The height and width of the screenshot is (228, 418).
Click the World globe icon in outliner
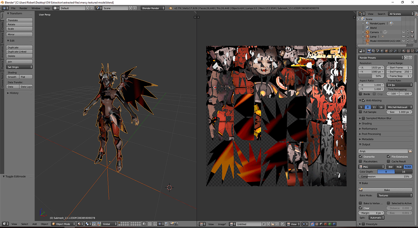tap(367, 28)
